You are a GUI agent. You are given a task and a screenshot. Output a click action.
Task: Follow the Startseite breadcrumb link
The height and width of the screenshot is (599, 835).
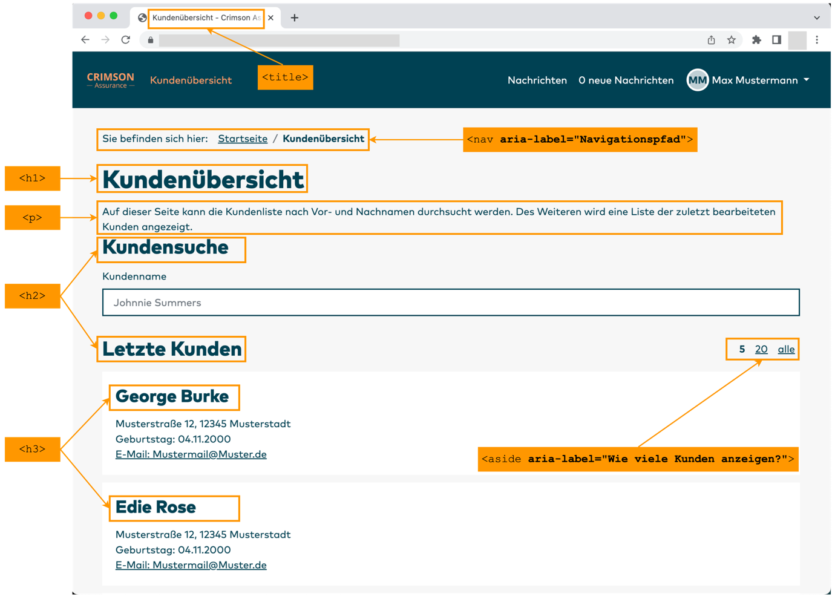click(243, 139)
